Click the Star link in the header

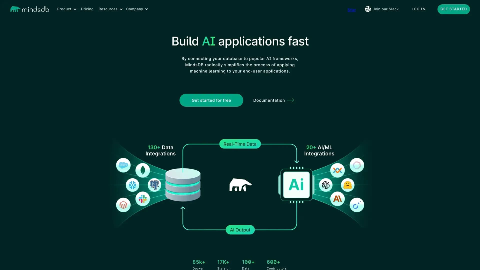coord(352,10)
